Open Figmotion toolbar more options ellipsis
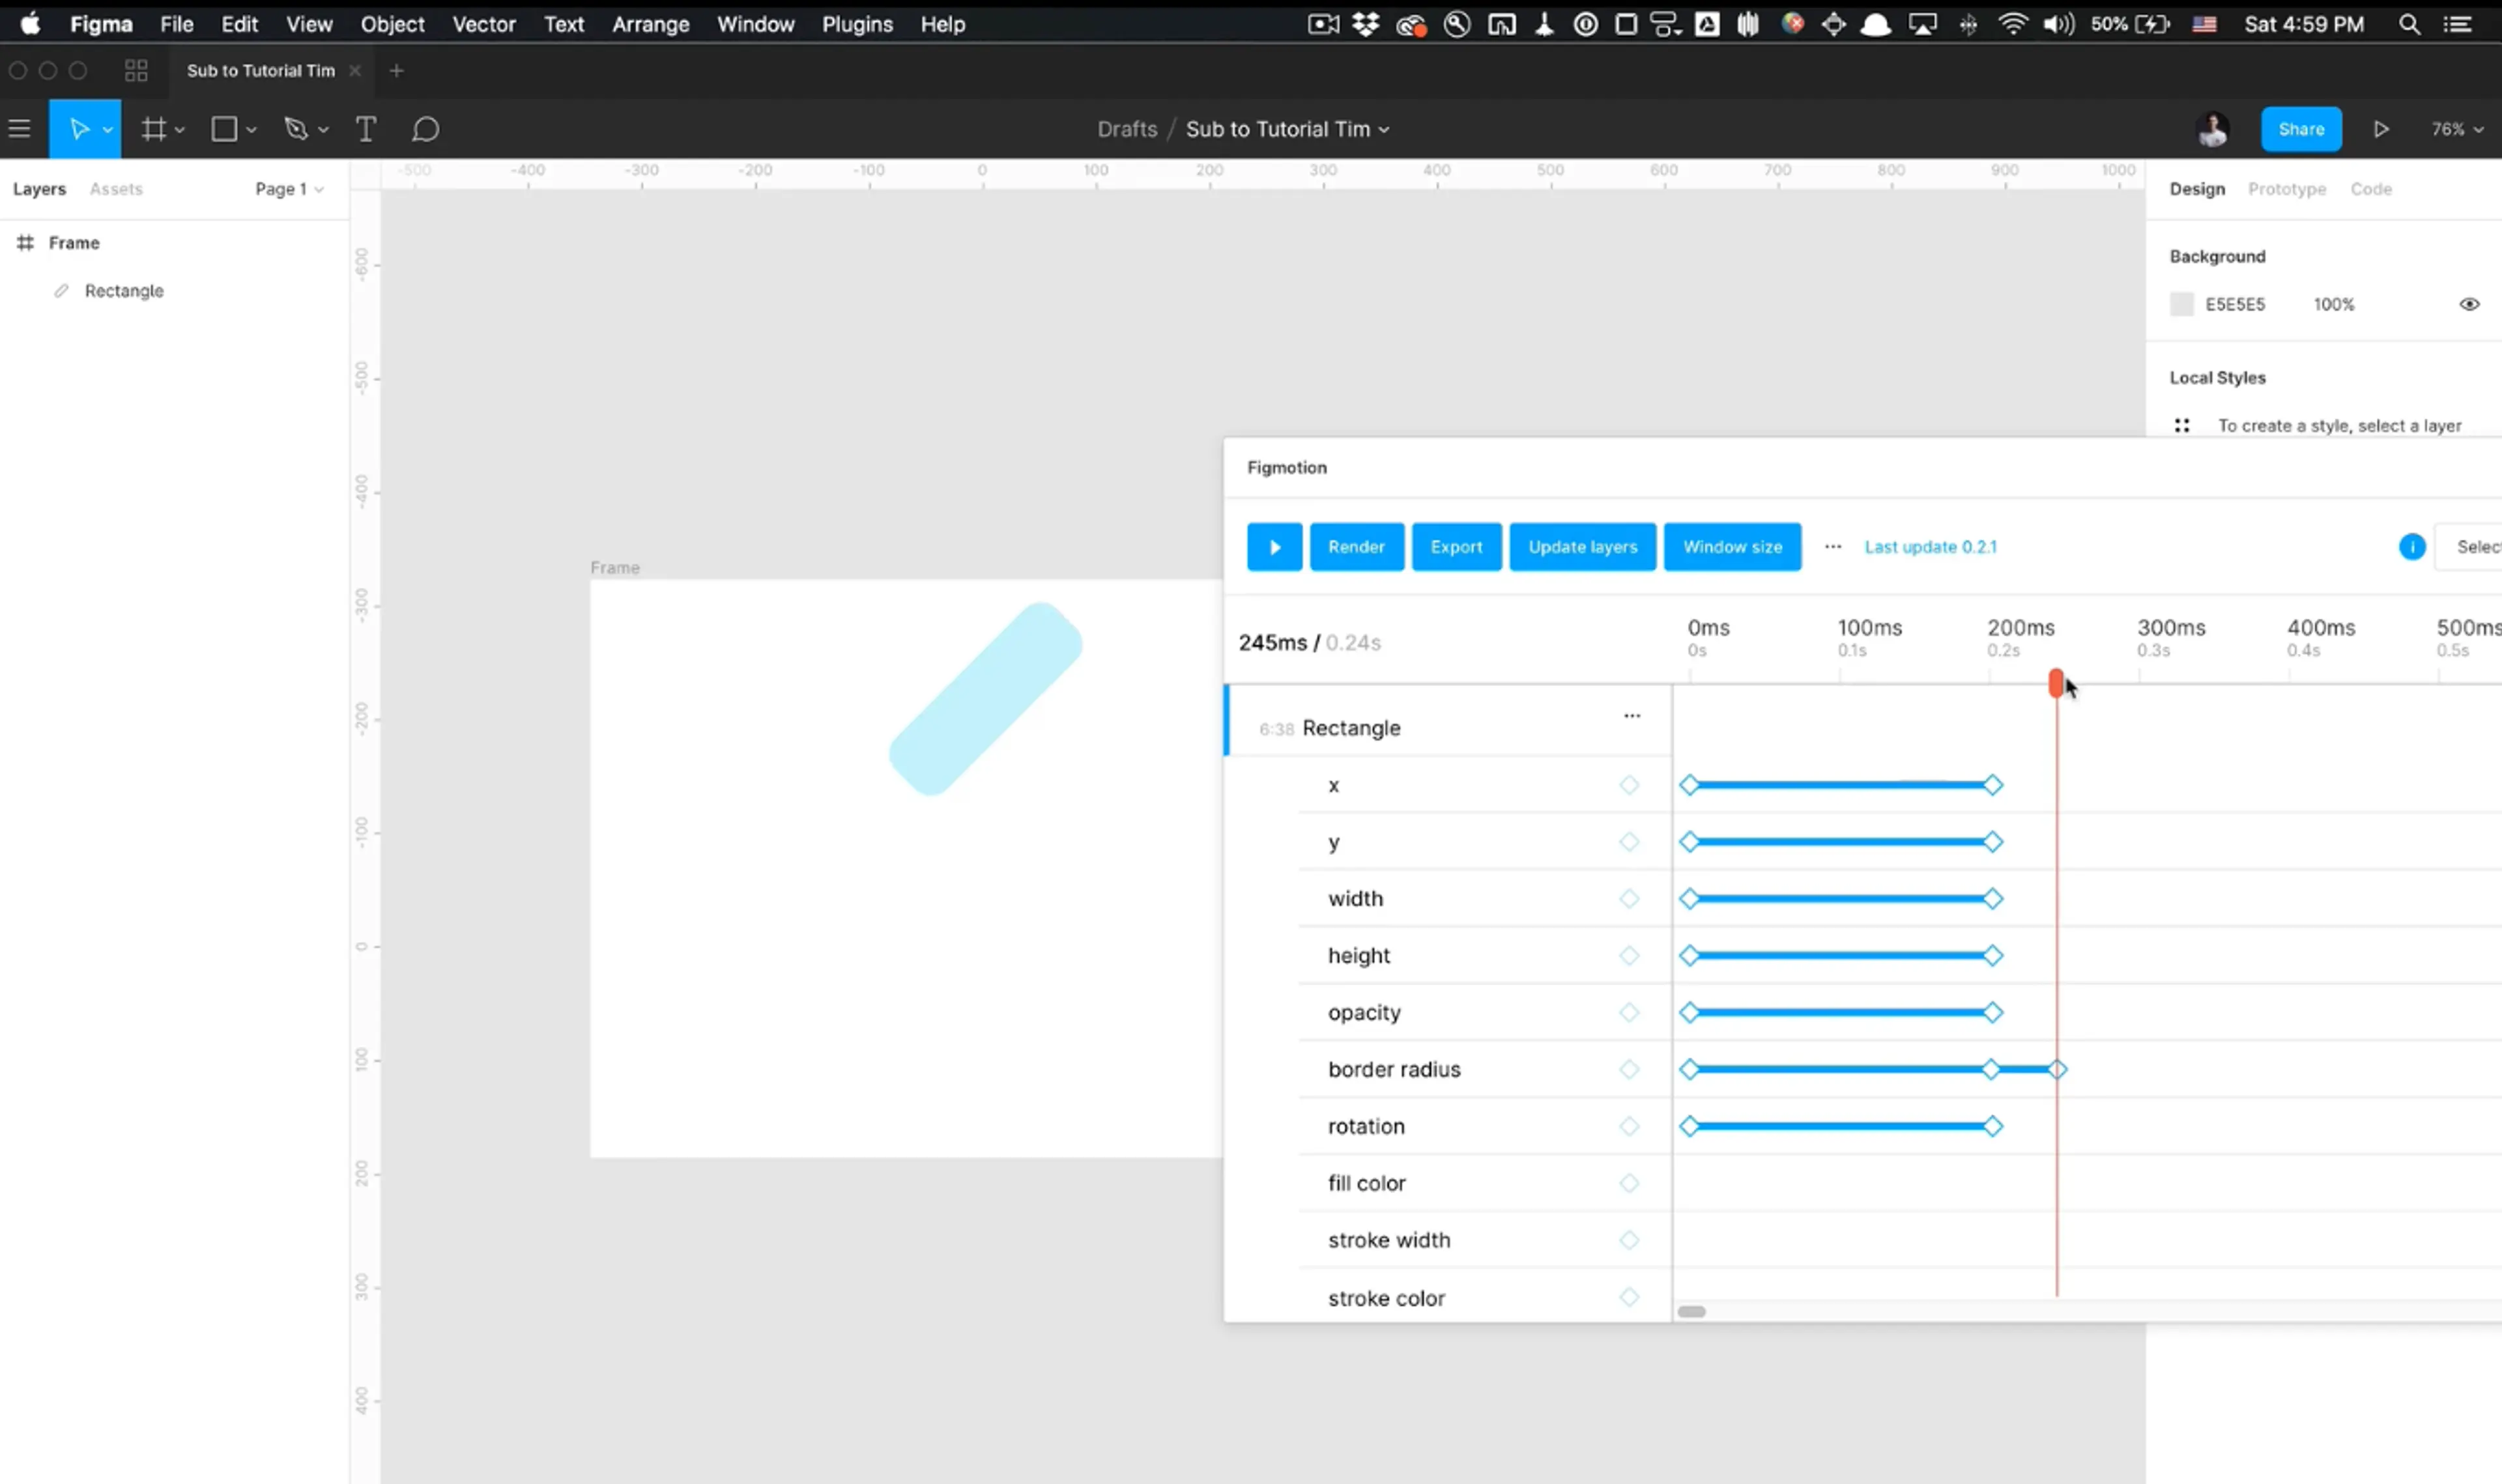Screen dimensions: 2502x1484 pyautogui.click(x=1832, y=547)
